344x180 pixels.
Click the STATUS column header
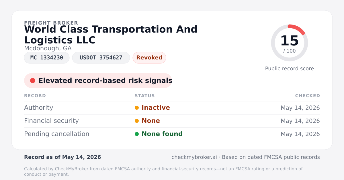click(145, 96)
